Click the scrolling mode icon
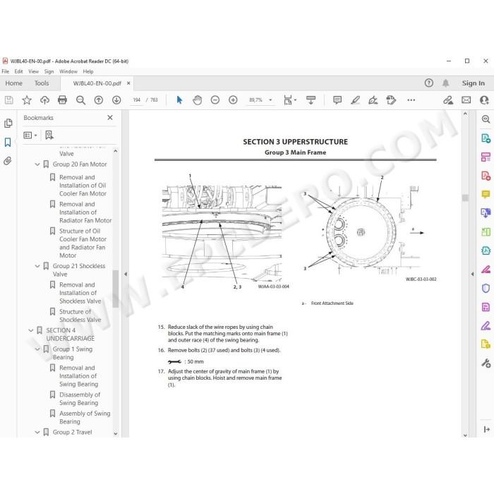The width and height of the screenshot is (494, 494). click(311, 100)
